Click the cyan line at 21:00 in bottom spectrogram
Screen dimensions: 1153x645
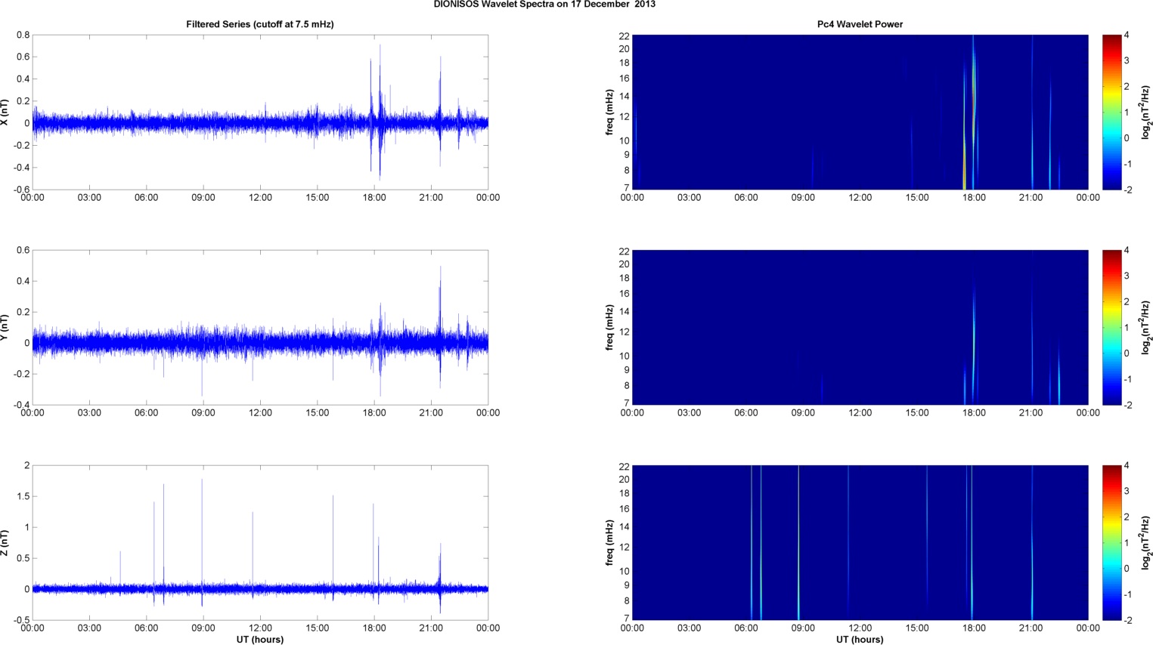coord(1032,544)
